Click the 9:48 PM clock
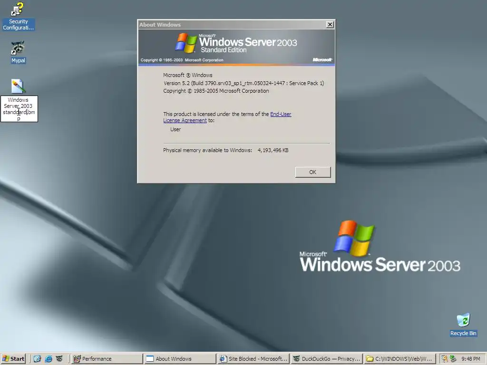 470,359
